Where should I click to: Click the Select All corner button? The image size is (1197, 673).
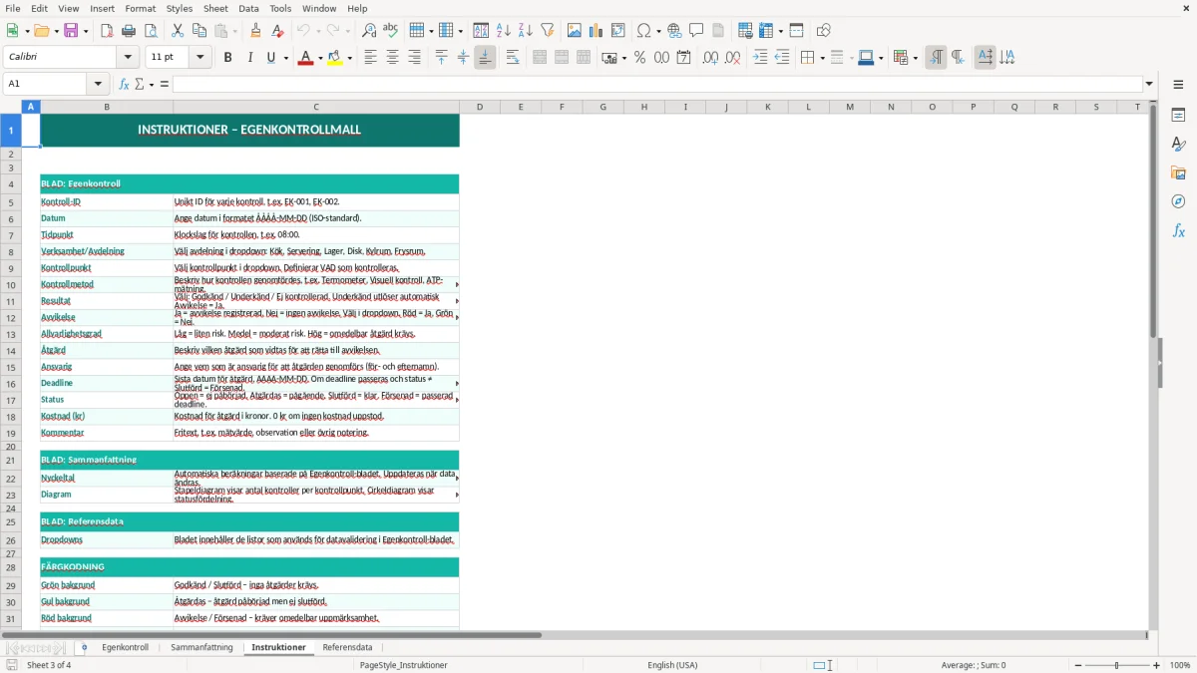click(11, 107)
